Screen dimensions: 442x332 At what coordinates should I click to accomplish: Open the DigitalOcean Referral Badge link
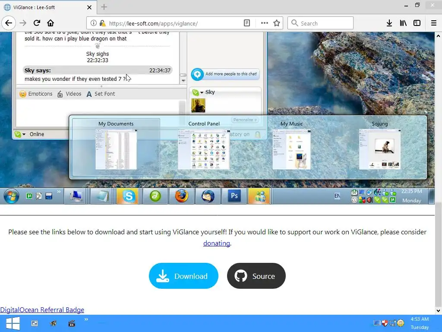click(42, 310)
